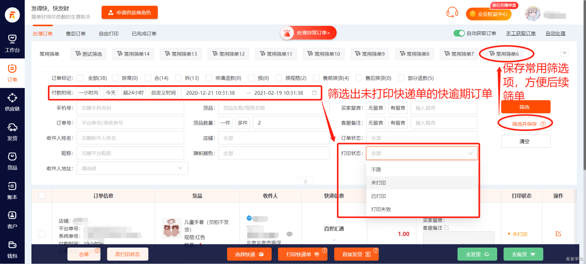The height and width of the screenshot is (264, 586).
Task: Choose 打印失败 in the print status list
Action: 422,209
